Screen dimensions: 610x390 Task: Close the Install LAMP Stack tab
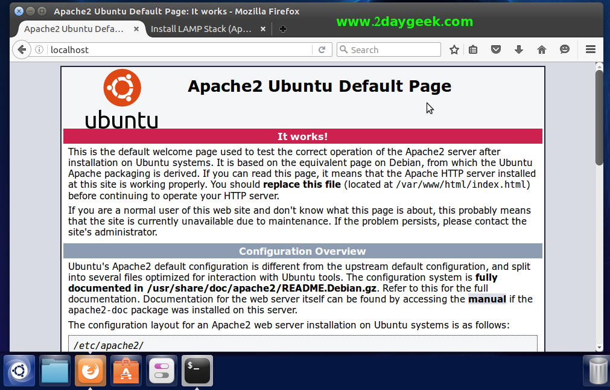(x=263, y=29)
